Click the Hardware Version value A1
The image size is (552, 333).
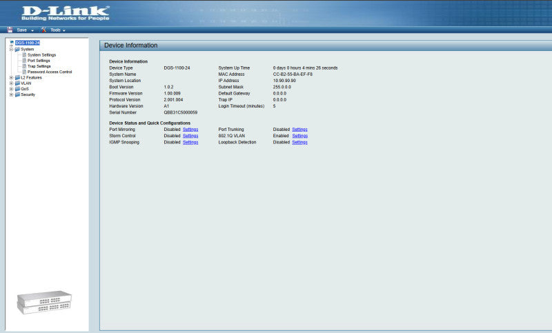point(166,106)
